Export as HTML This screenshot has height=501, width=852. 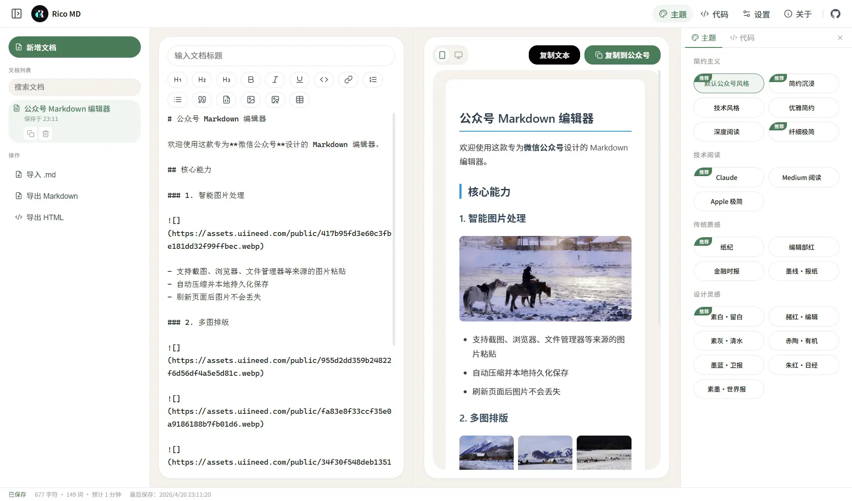tap(74, 217)
